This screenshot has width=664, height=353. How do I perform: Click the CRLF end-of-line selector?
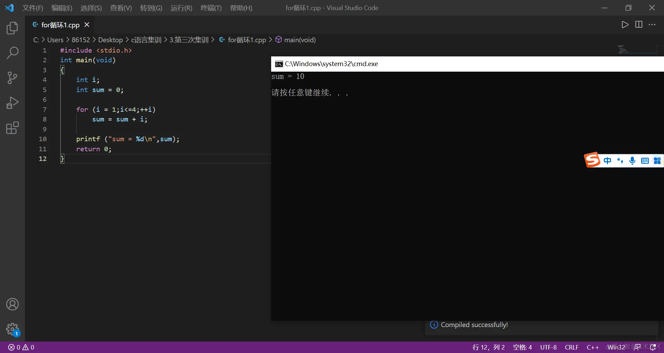[572, 347]
